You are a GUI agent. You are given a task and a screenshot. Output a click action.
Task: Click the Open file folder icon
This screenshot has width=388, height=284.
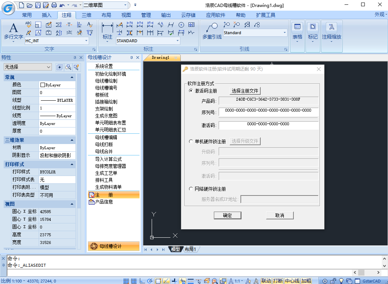coord(30,5)
